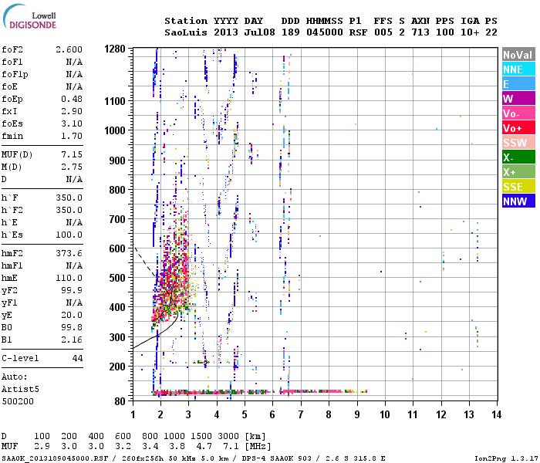
Task: Click the fxI value 2.90
Action: coord(72,111)
